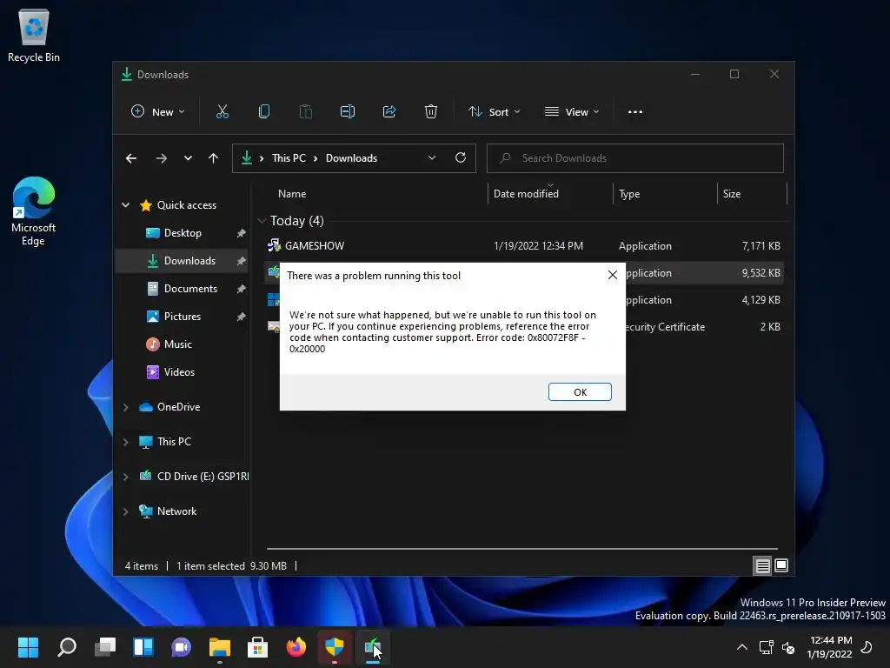Launch Firefox from the taskbar
Viewport: 890px width, 668px height.
pyautogui.click(x=296, y=647)
